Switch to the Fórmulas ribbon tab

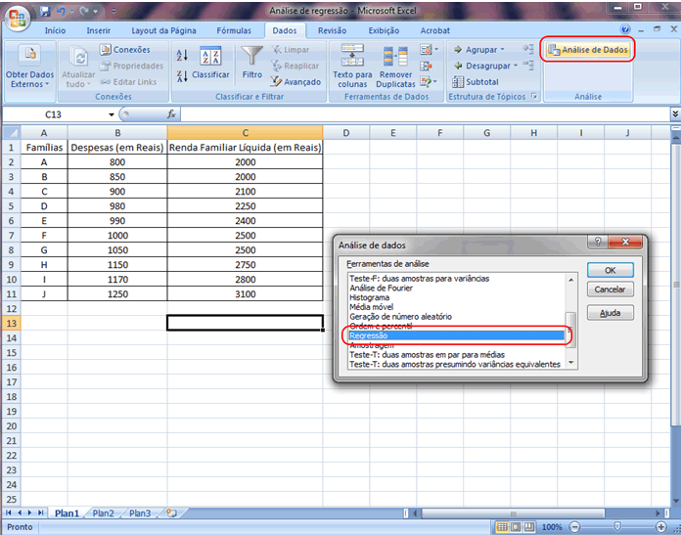[234, 30]
